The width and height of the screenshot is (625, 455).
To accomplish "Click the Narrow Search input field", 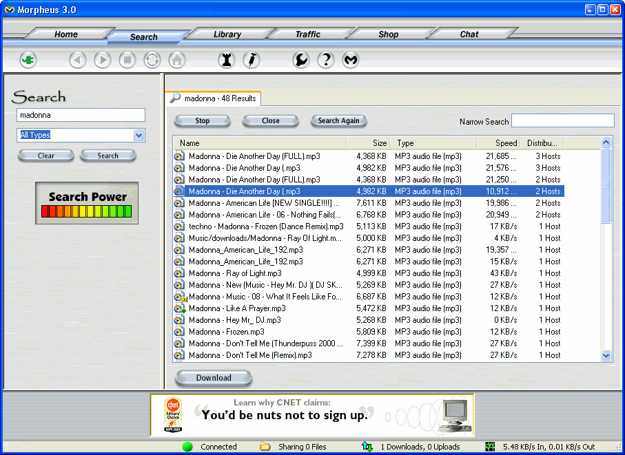I will tap(563, 120).
